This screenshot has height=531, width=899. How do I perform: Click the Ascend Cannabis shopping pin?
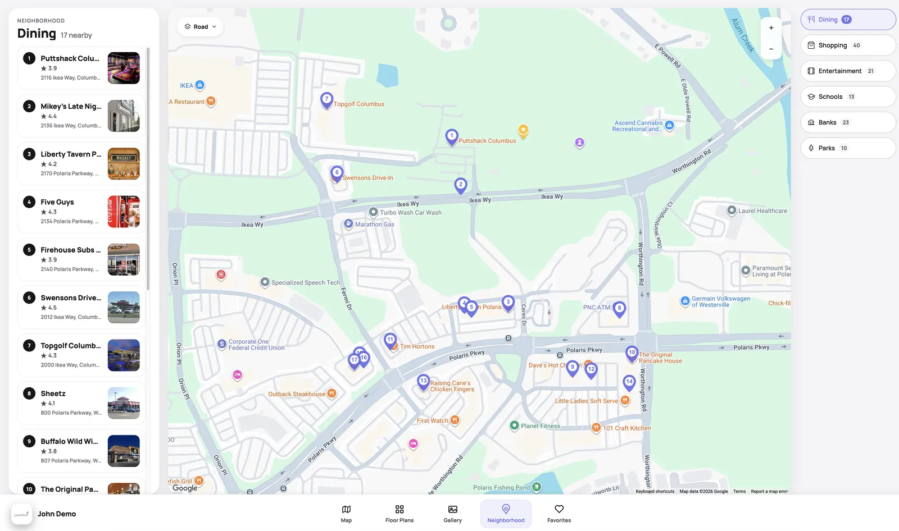pos(669,125)
